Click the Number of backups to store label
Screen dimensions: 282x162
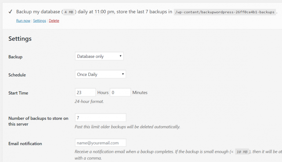pyautogui.click(x=38, y=121)
